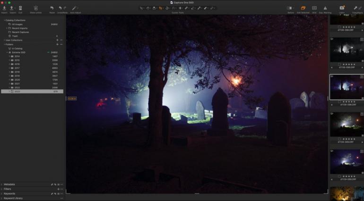Open the Cull view

pyautogui.click(x=20, y=8)
